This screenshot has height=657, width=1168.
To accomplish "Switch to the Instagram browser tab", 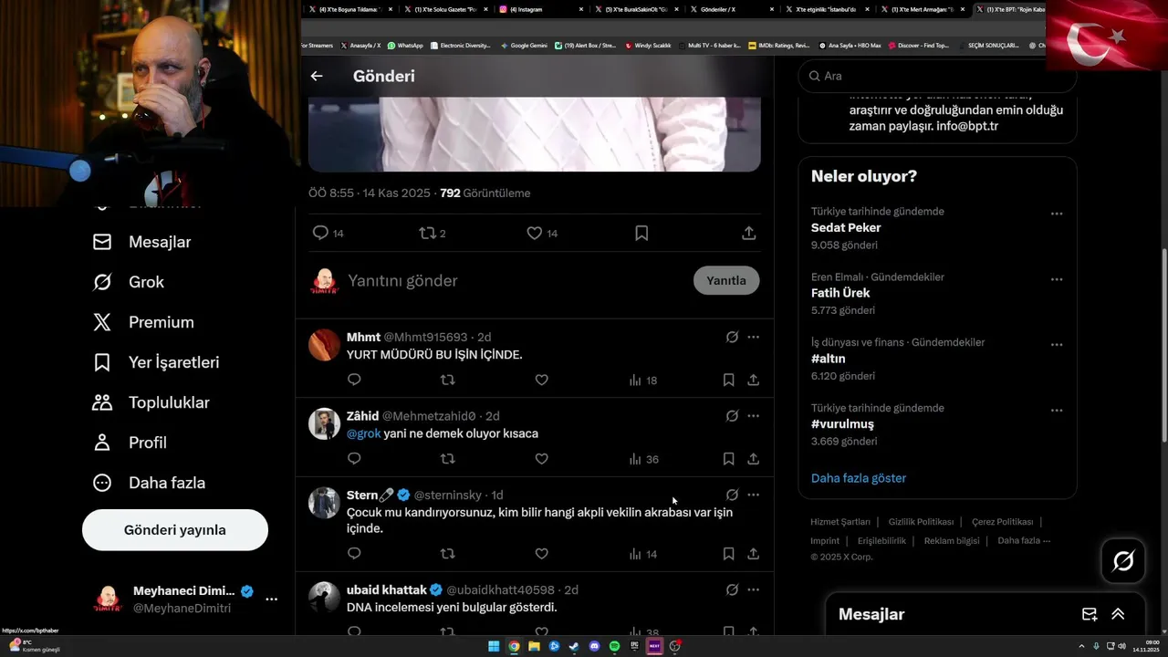I will [538, 9].
